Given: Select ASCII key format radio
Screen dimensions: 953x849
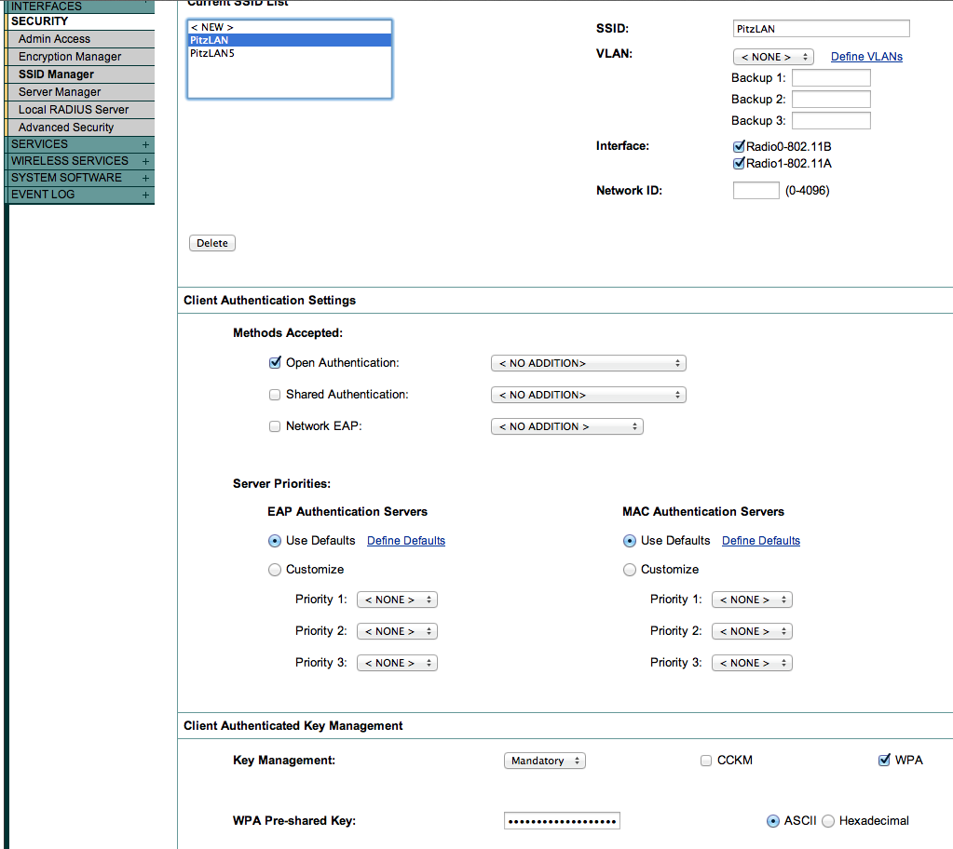Looking at the screenshot, I should [773, 821].
